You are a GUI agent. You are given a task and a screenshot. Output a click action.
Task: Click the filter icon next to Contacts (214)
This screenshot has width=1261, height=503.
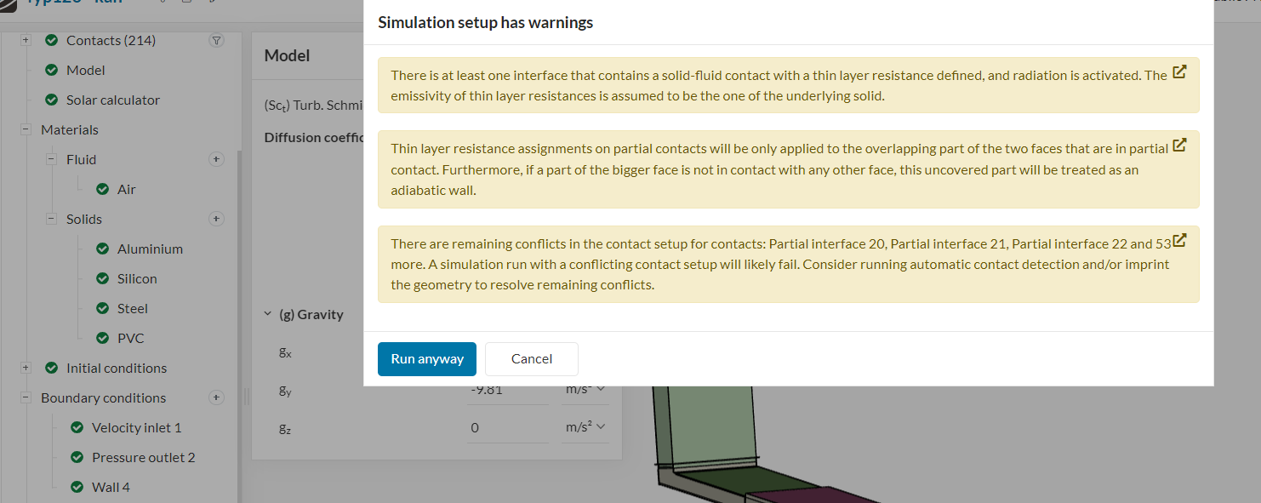217,40
